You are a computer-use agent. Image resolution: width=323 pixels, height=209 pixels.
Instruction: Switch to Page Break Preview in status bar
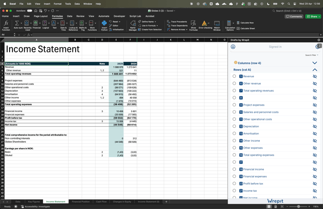[282, 207]
